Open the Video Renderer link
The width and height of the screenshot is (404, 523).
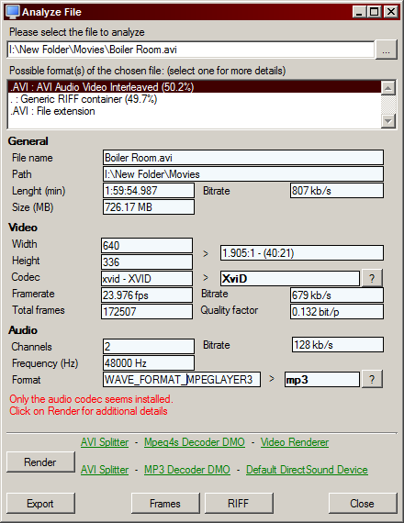coord(295,442)
